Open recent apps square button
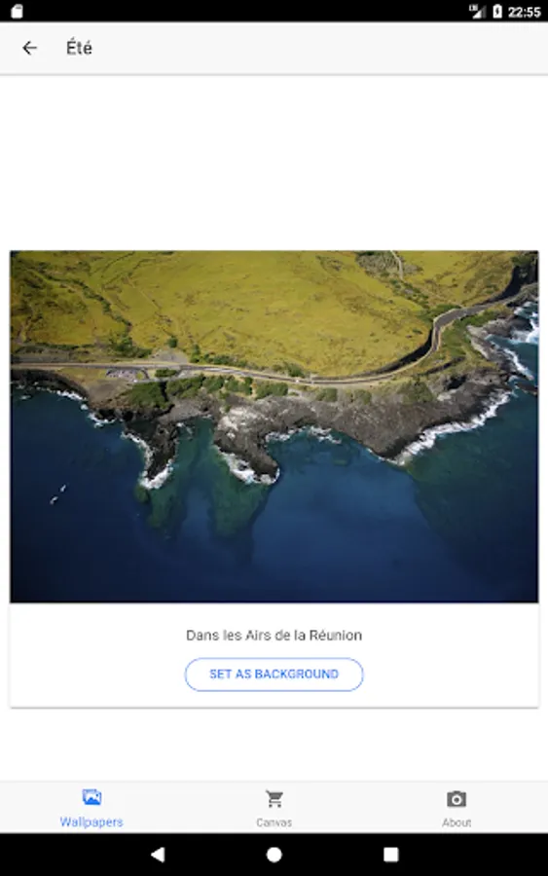 390,855
